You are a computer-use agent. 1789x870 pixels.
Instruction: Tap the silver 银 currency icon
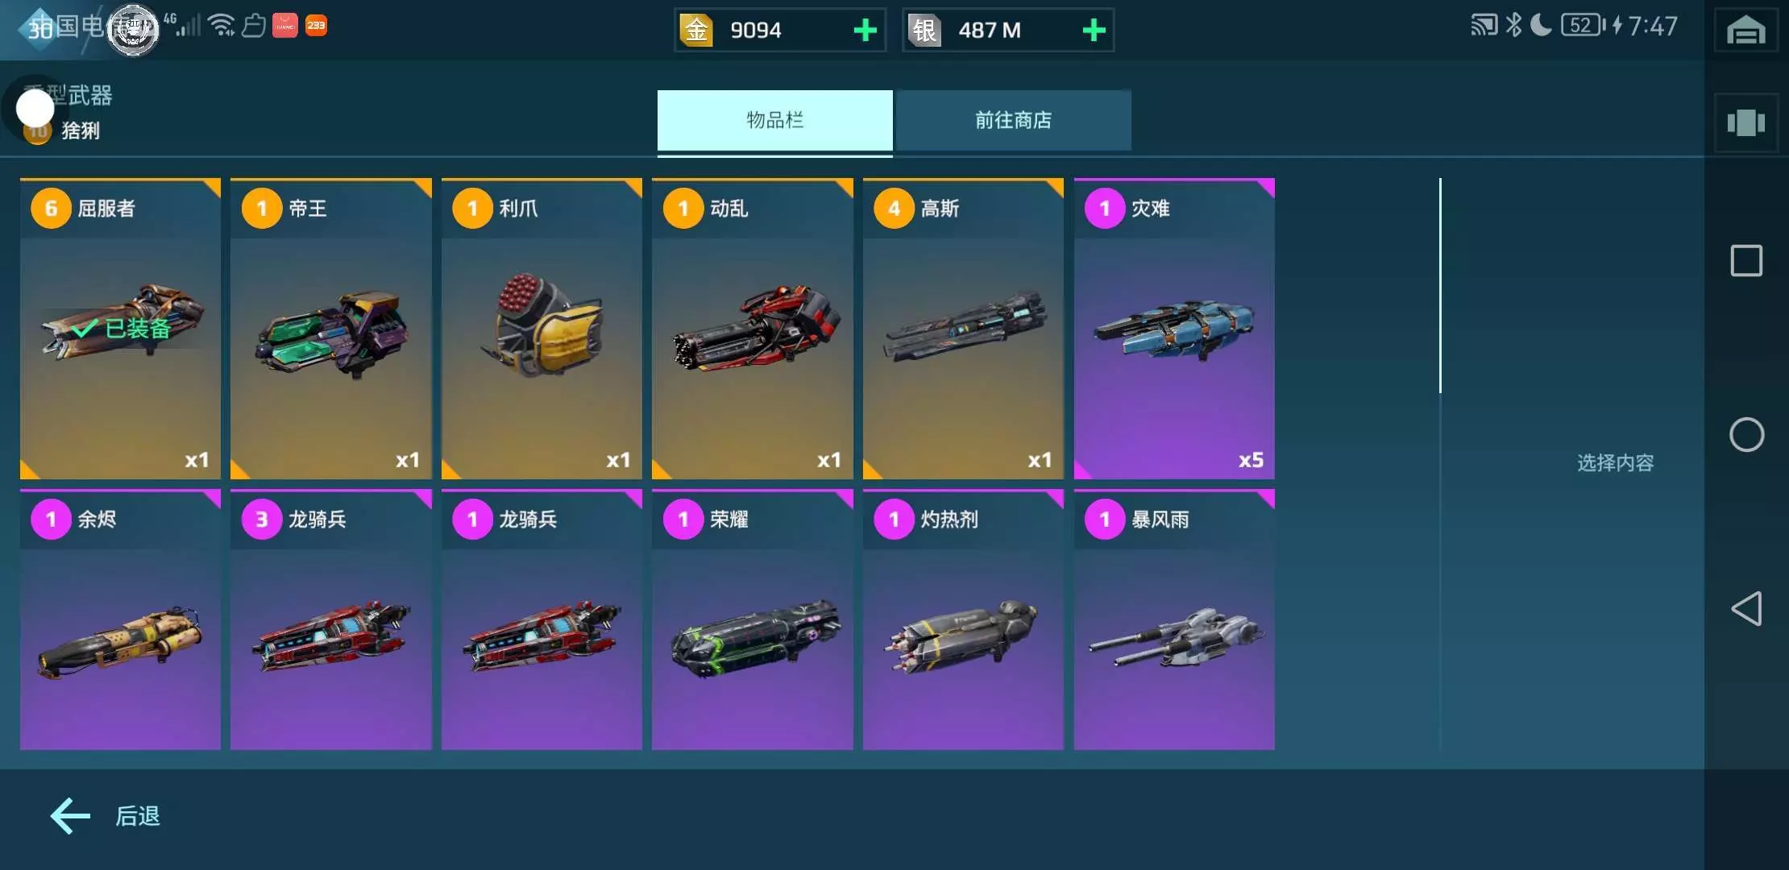point(924,31)
